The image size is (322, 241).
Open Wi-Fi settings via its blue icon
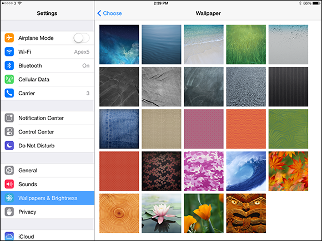tap(9, 52)
